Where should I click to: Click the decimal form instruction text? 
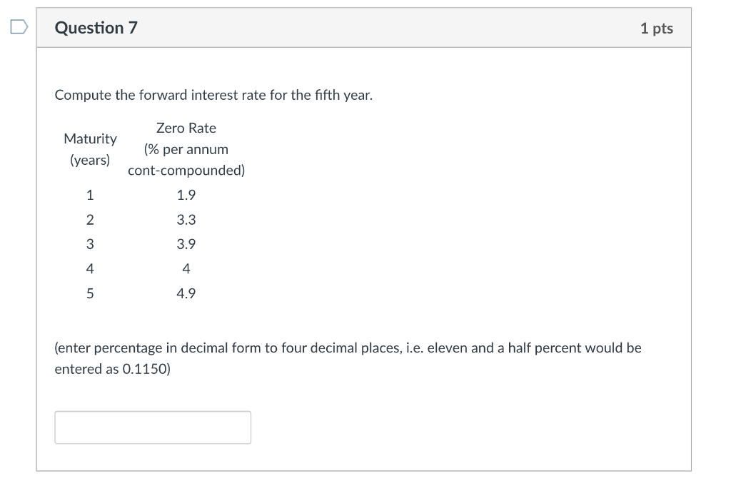click(x=348, y=348)
